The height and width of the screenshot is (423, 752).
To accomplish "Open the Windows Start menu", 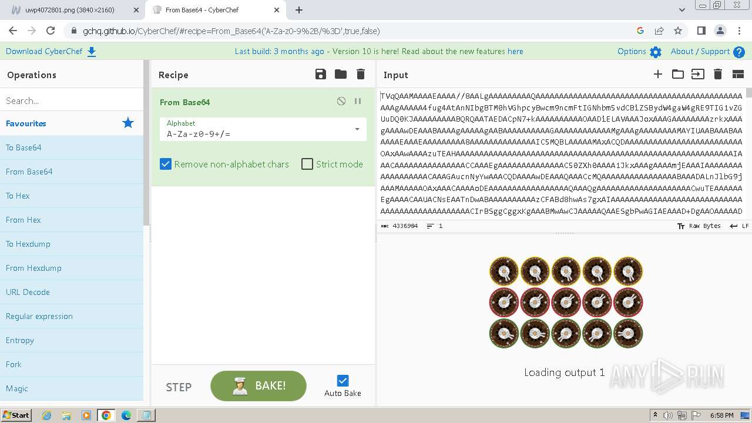I will pyautogui.click(x=16, y=415).
